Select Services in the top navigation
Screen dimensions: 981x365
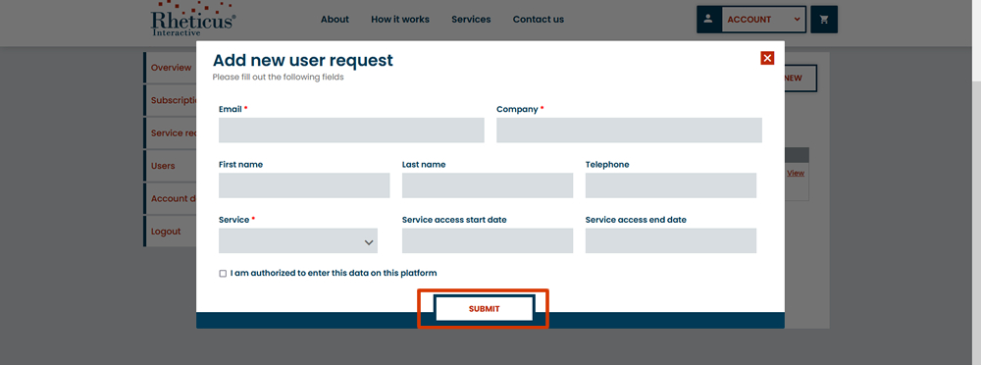pos(471,20)
